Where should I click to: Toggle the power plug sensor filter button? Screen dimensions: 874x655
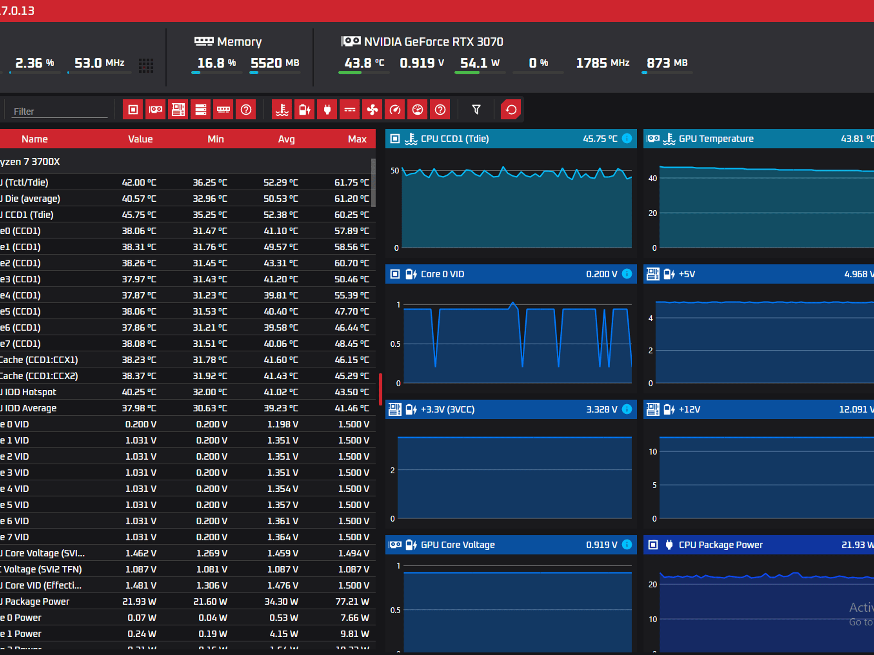[327, 110]
